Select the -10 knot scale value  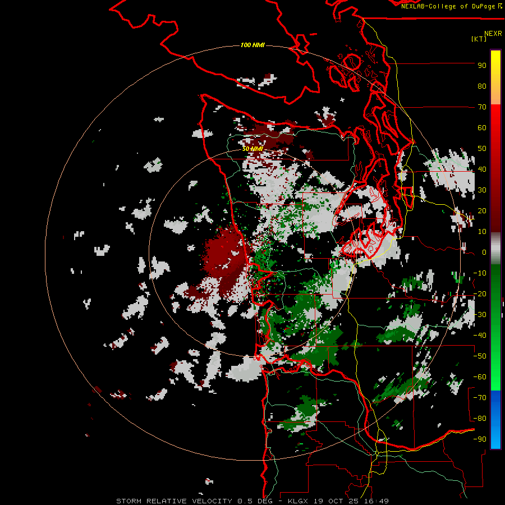(x=480, y=273)
